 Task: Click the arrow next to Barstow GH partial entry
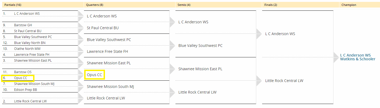pyautogui.click(x=81, y=25)
